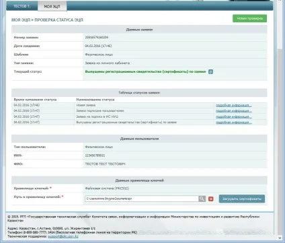The image size is (285, 243).
Task: Click the Заявка из личного кабинета value
Action: (x=108, y=63)
